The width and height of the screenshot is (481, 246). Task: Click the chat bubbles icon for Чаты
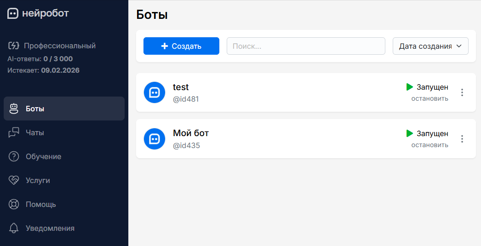[x=14, y=132]
